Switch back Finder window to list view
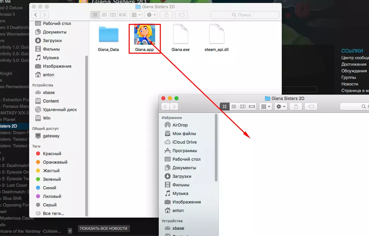 104,15
